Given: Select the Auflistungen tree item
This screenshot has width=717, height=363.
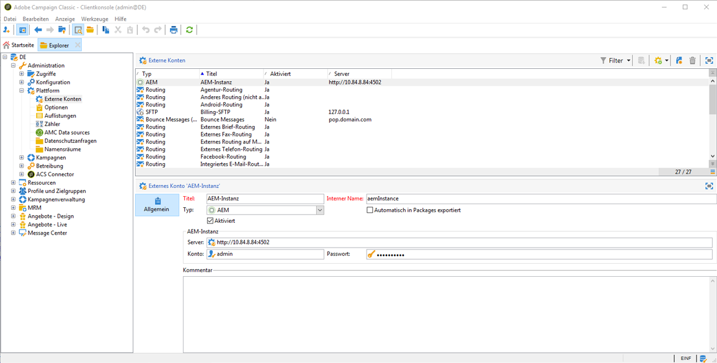Looking at the screenshot, I should [60, 116].
